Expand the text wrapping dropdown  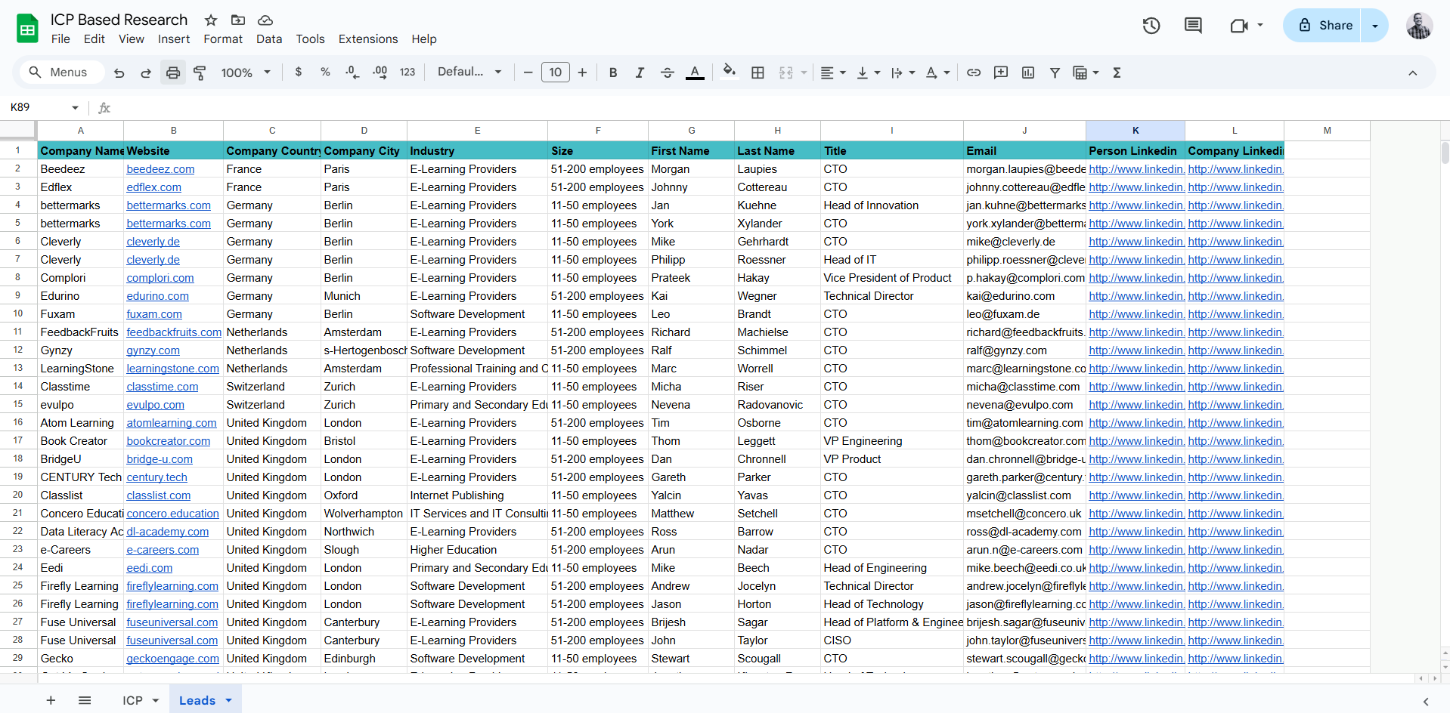point(912,73)
